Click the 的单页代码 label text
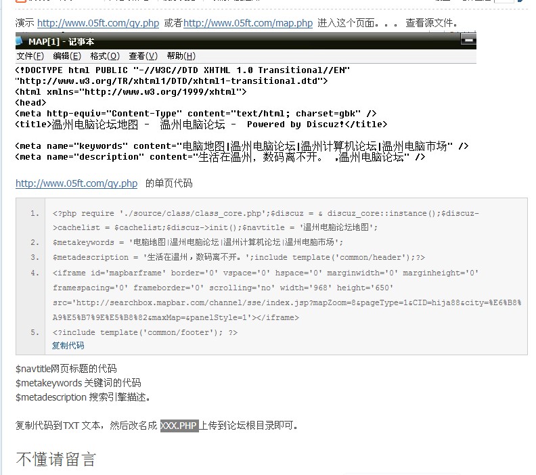This screenshot has width=536, height=475. [x=169, y=183]
